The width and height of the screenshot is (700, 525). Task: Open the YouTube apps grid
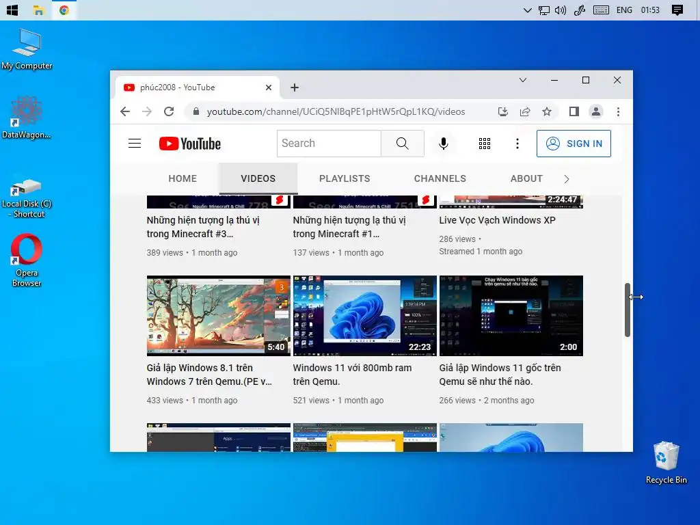485,144
